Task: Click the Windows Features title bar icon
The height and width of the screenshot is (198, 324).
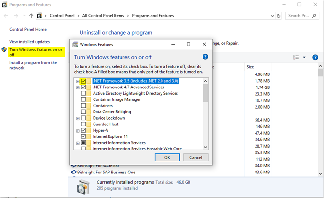Action: click(75, 45)
